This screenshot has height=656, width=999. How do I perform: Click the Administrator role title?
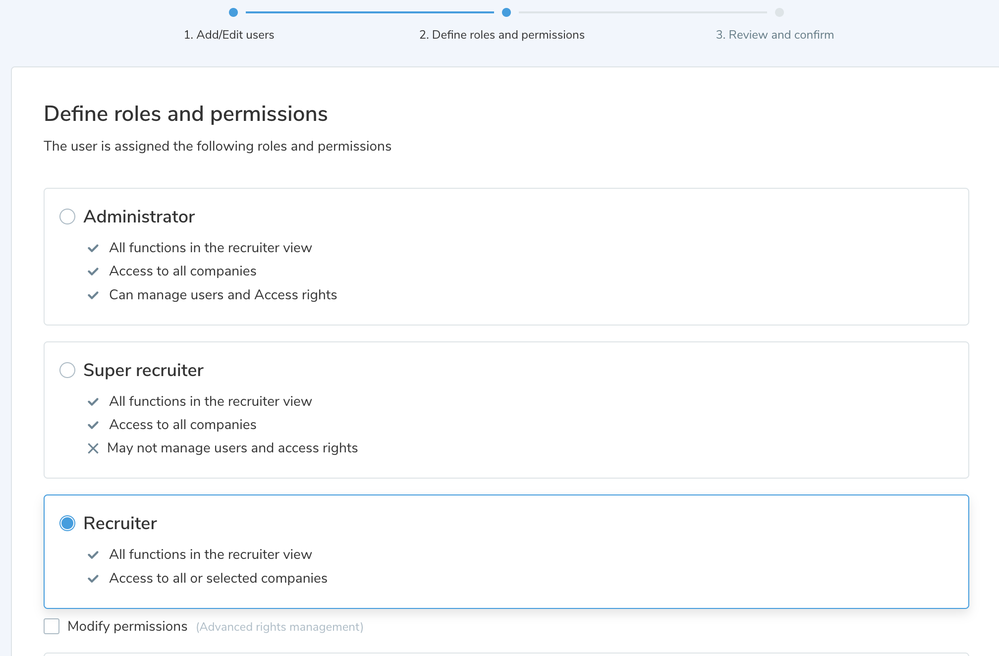[x=139, y=217]
